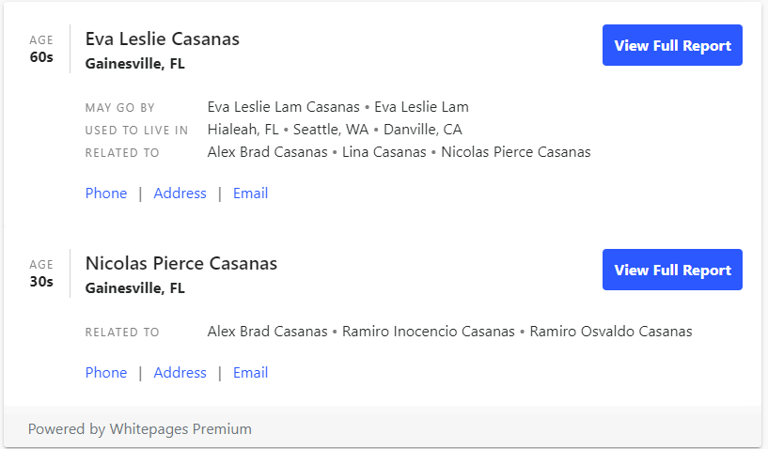Click the Powered by Whitepages Premium footer text
This screenshot has width=768, height=449.
click(139, 429)
